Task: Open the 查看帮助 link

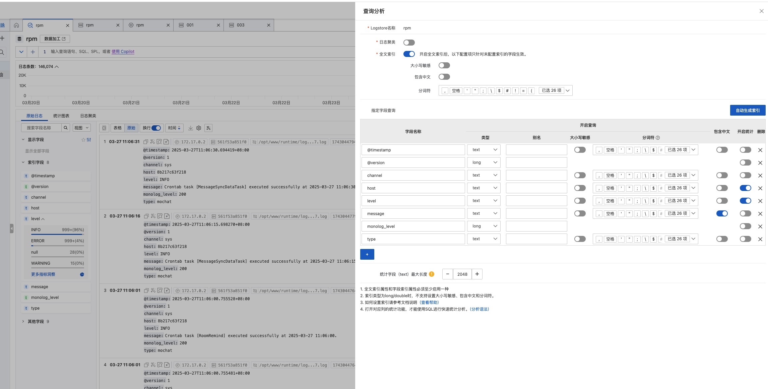Action: click(x=429, y=303)
